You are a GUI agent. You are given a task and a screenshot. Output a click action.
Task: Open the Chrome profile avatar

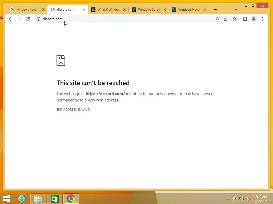click(x=254, y=19)
